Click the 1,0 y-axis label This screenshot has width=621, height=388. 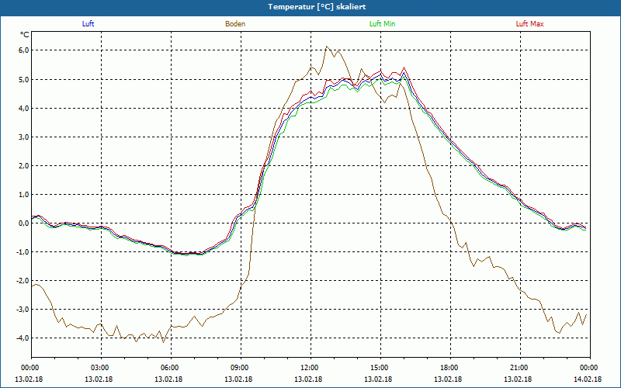[24, 195]
